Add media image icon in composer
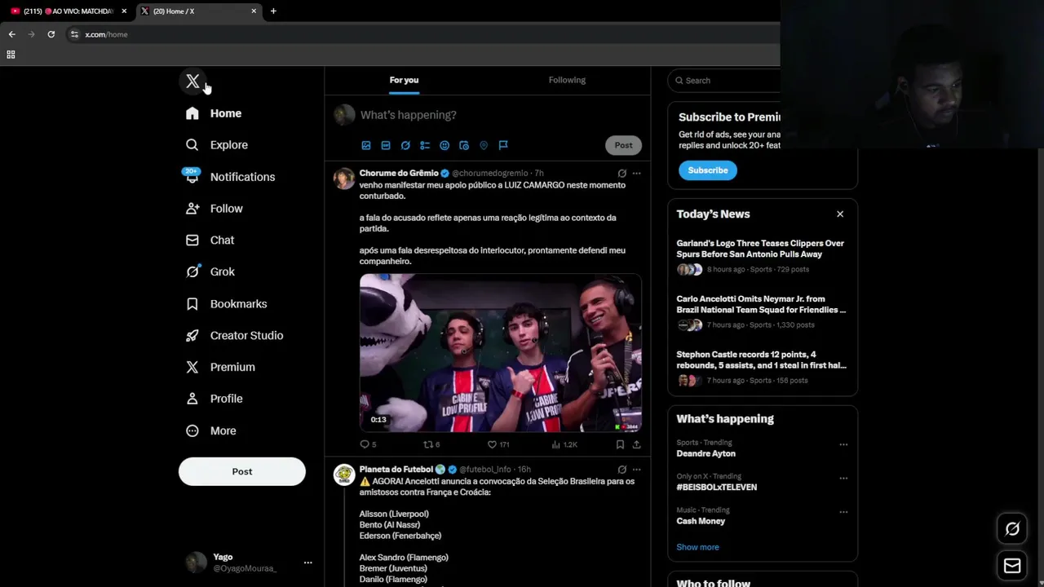Screen dimensions: 1044x587 click(366, 145)
